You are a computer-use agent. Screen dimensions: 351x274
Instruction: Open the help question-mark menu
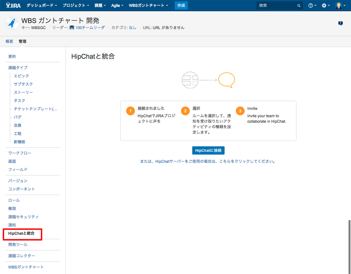312,5
